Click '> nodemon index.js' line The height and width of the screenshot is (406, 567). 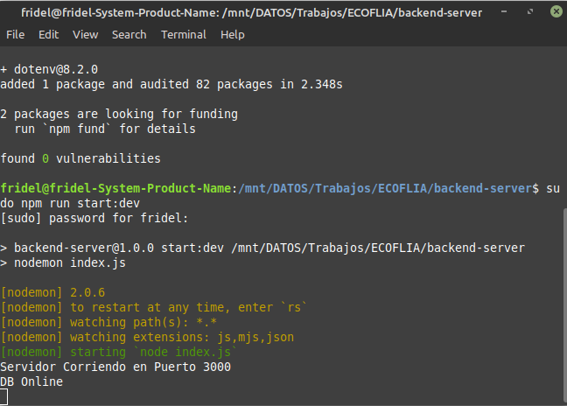click(x=63, y=262)
